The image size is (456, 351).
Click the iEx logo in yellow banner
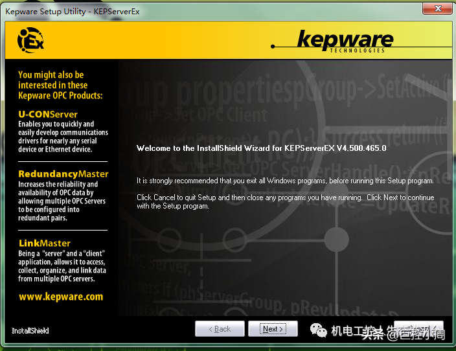(x=30, y=40)
